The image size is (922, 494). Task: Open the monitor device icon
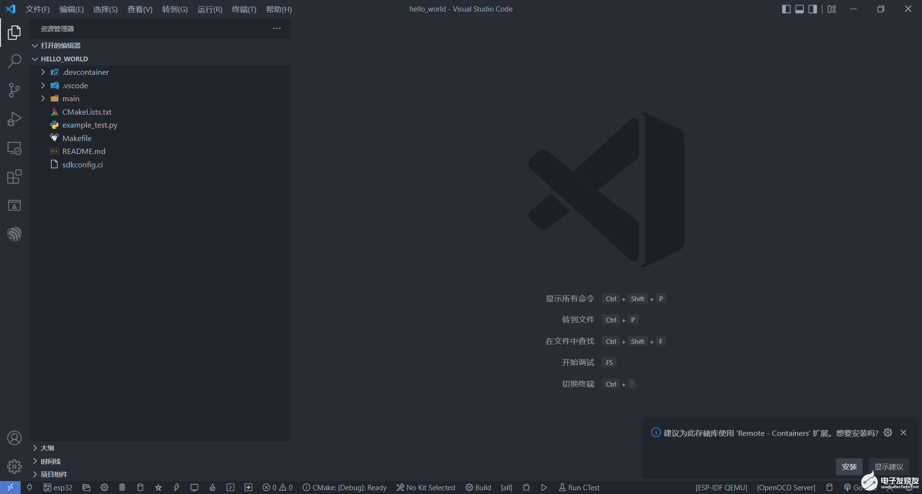point(194,487)
